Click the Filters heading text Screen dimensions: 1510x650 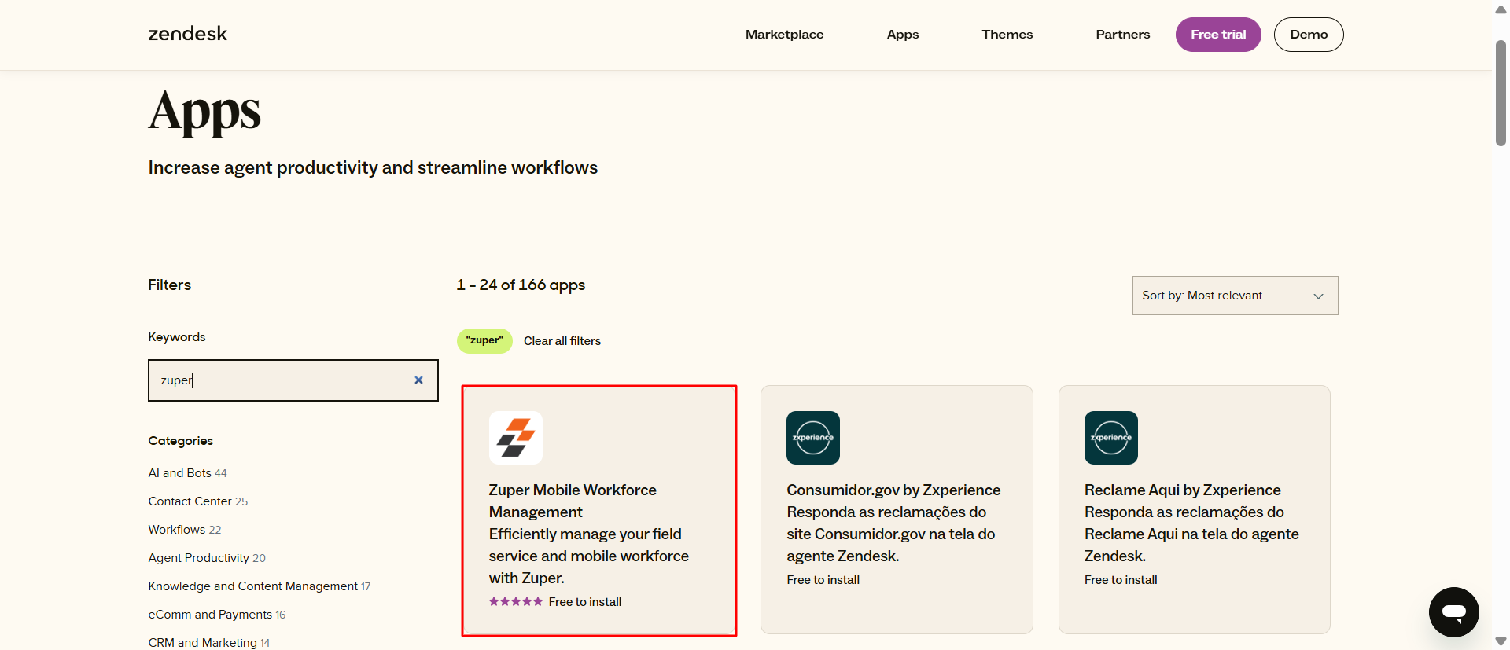coord(170,285)
